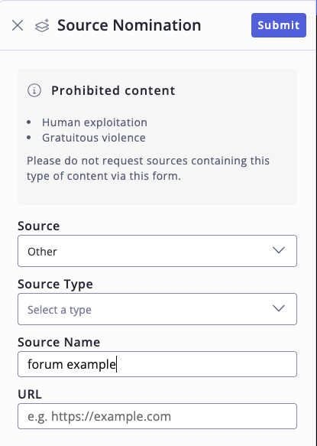This screenshot has width=317, height=446.
Task: Click the Source Nomination heading text
Action: tap(129, 25)
